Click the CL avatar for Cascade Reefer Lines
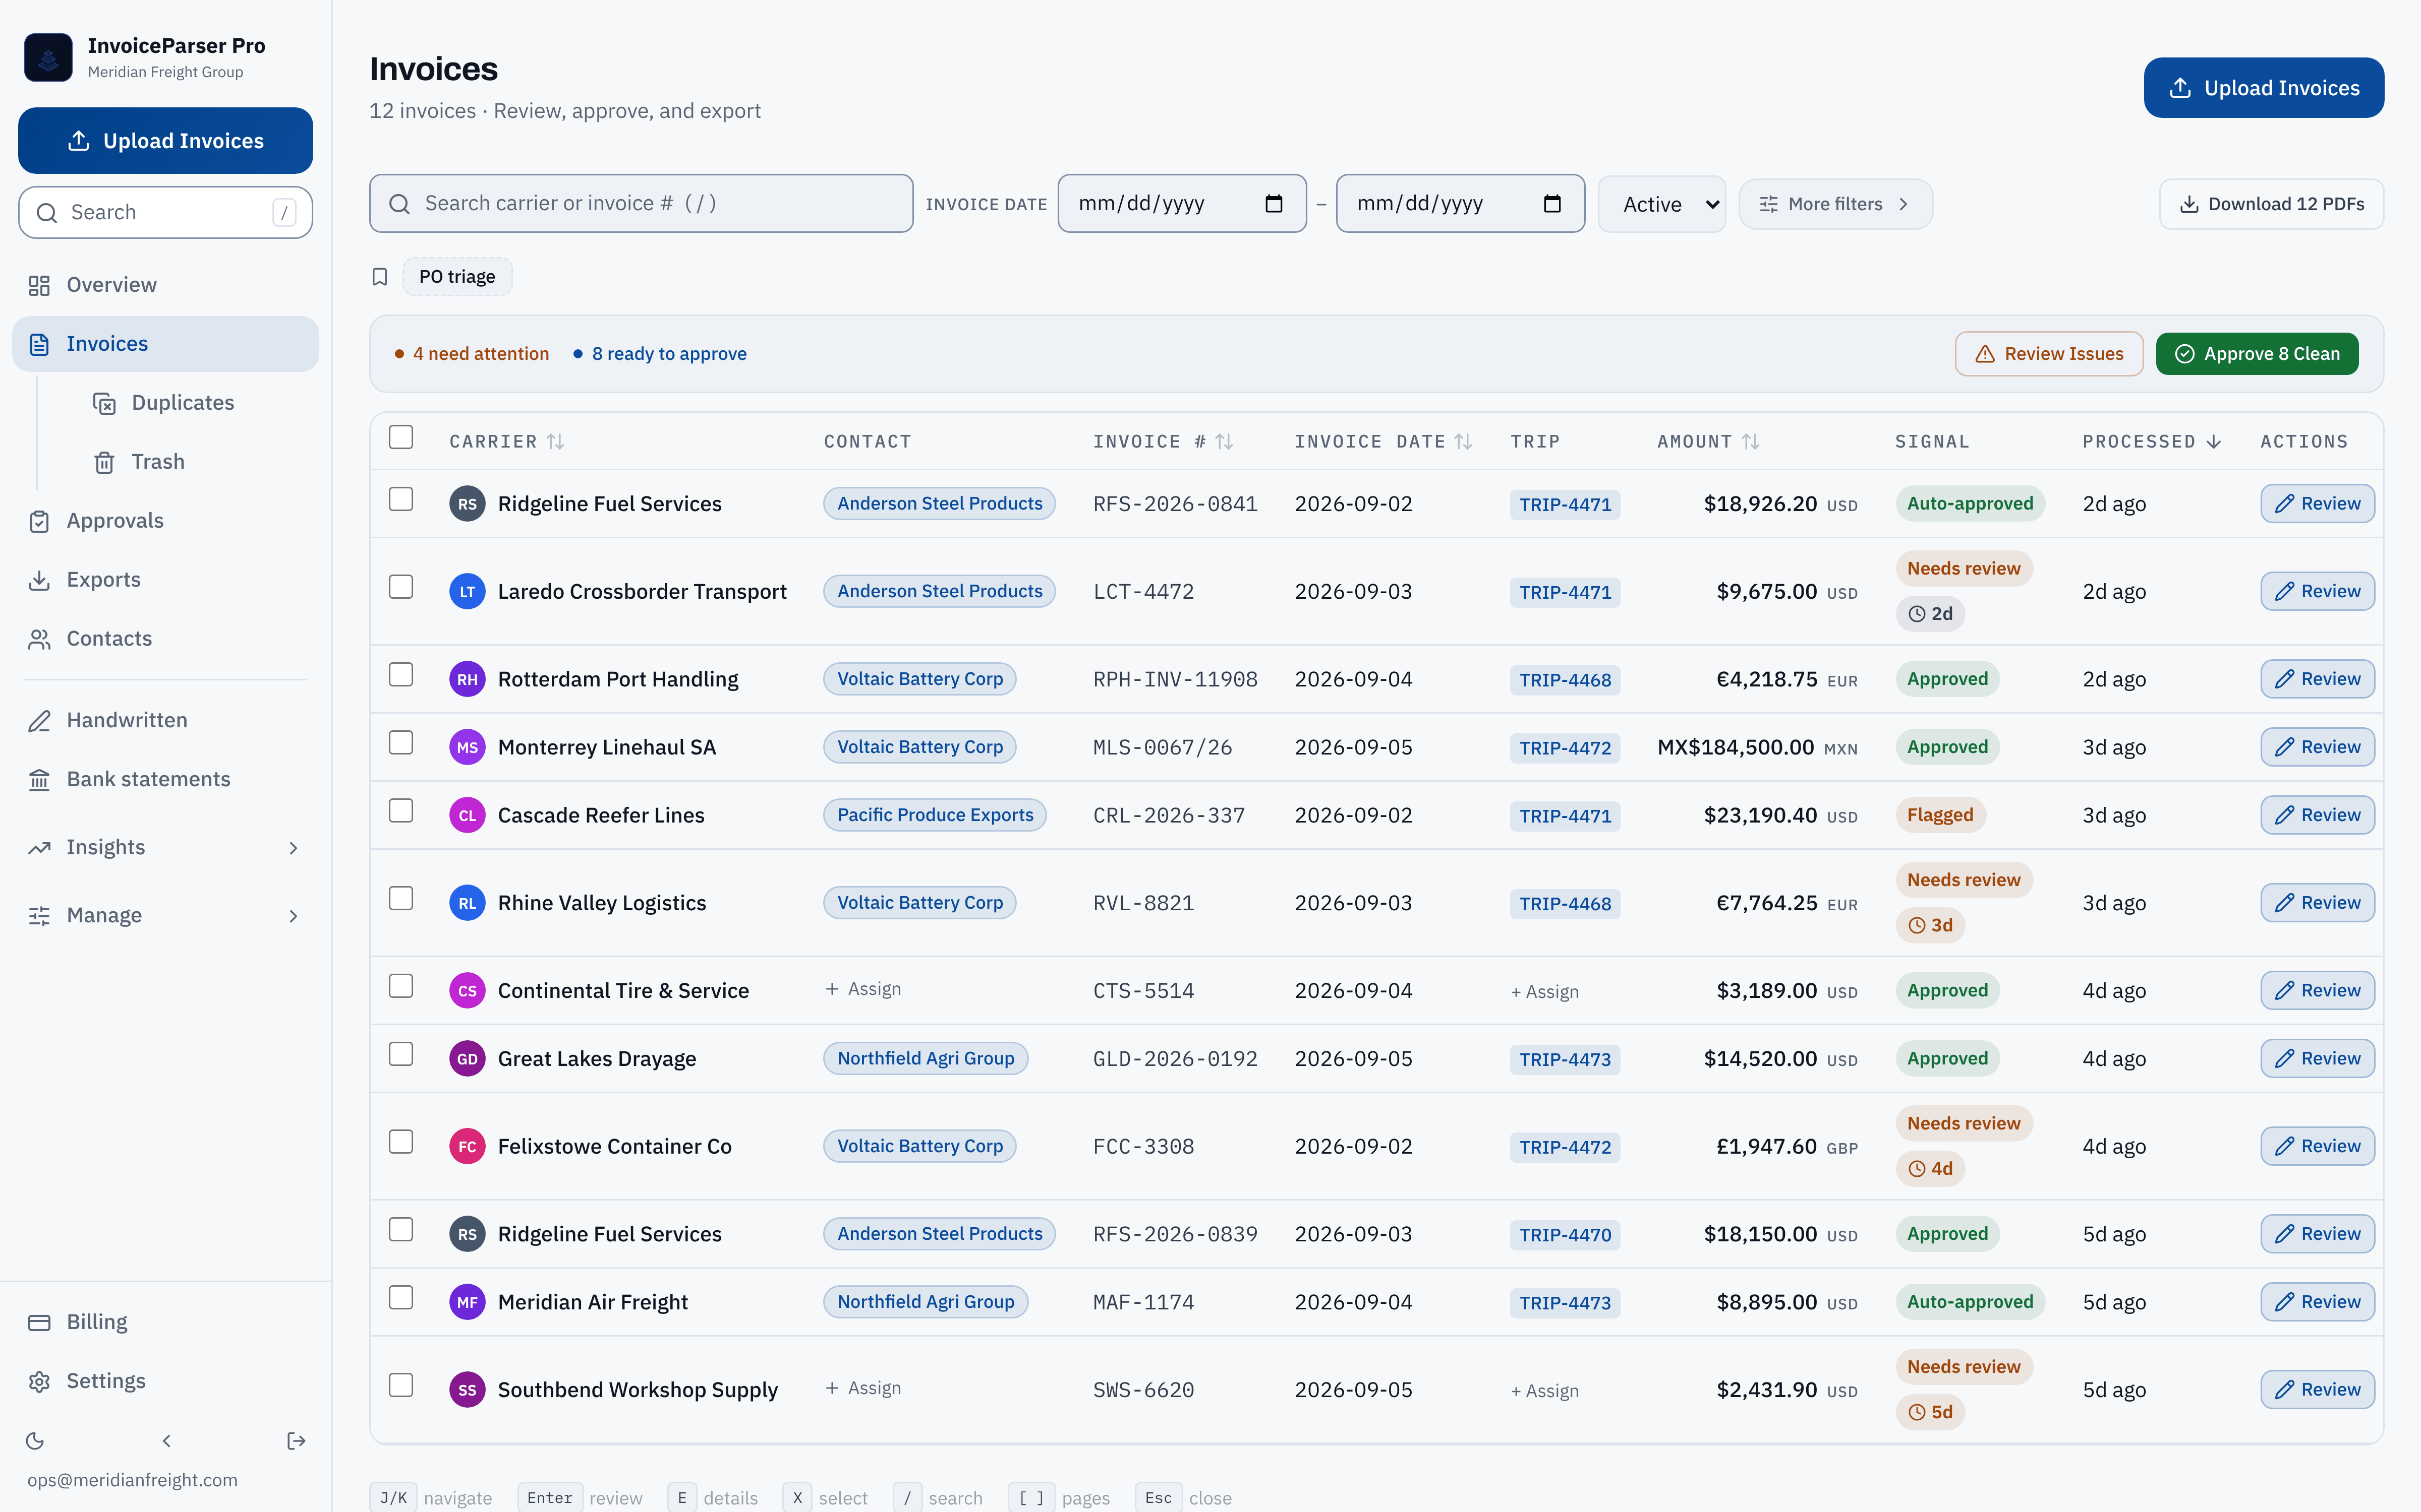Screen dimensions: 2421x1512 467,816
